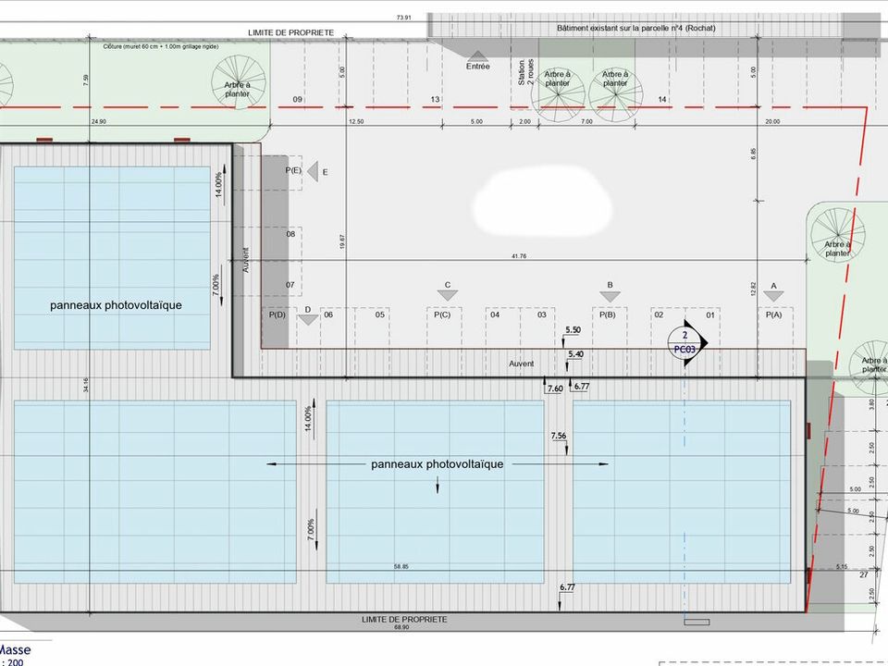Viewport: 888px width, 666px height.
Task: Click the P(C) space label
Action: click(442, 314)
